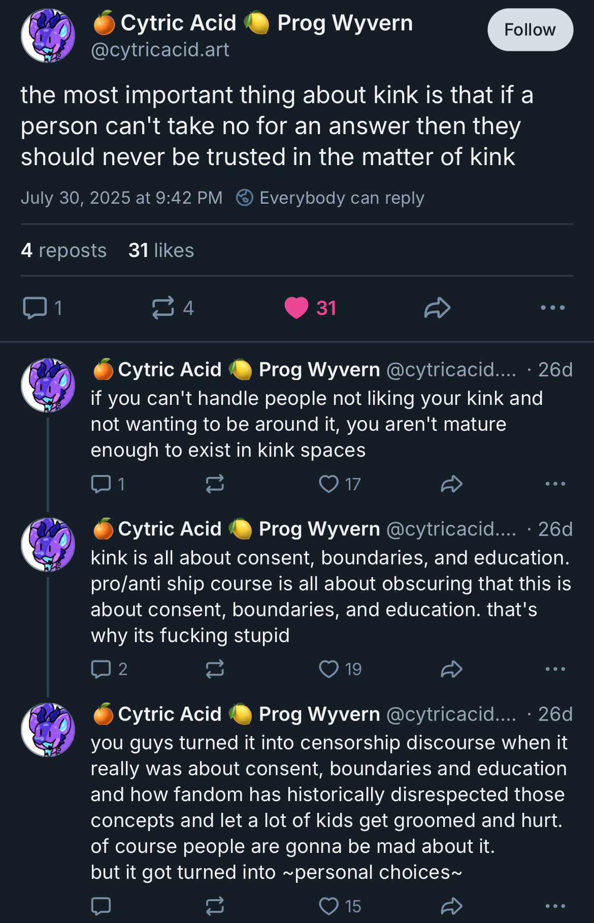Repost the main post with 4 reposts
The image size is (594, 923).
(x=163, y=308)
